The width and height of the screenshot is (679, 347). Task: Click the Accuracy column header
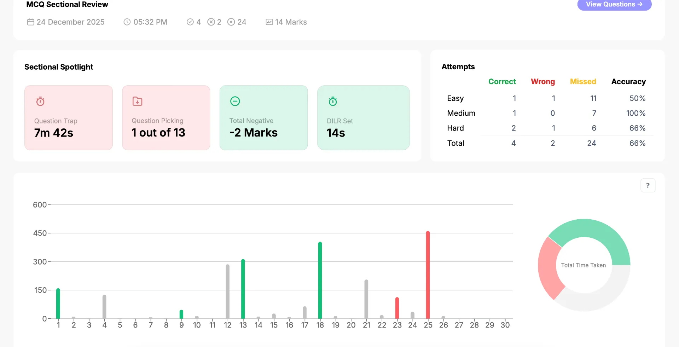click(x=628, y=82)
